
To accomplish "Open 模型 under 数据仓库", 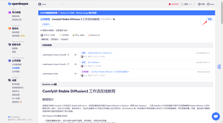I will point(14,52).
